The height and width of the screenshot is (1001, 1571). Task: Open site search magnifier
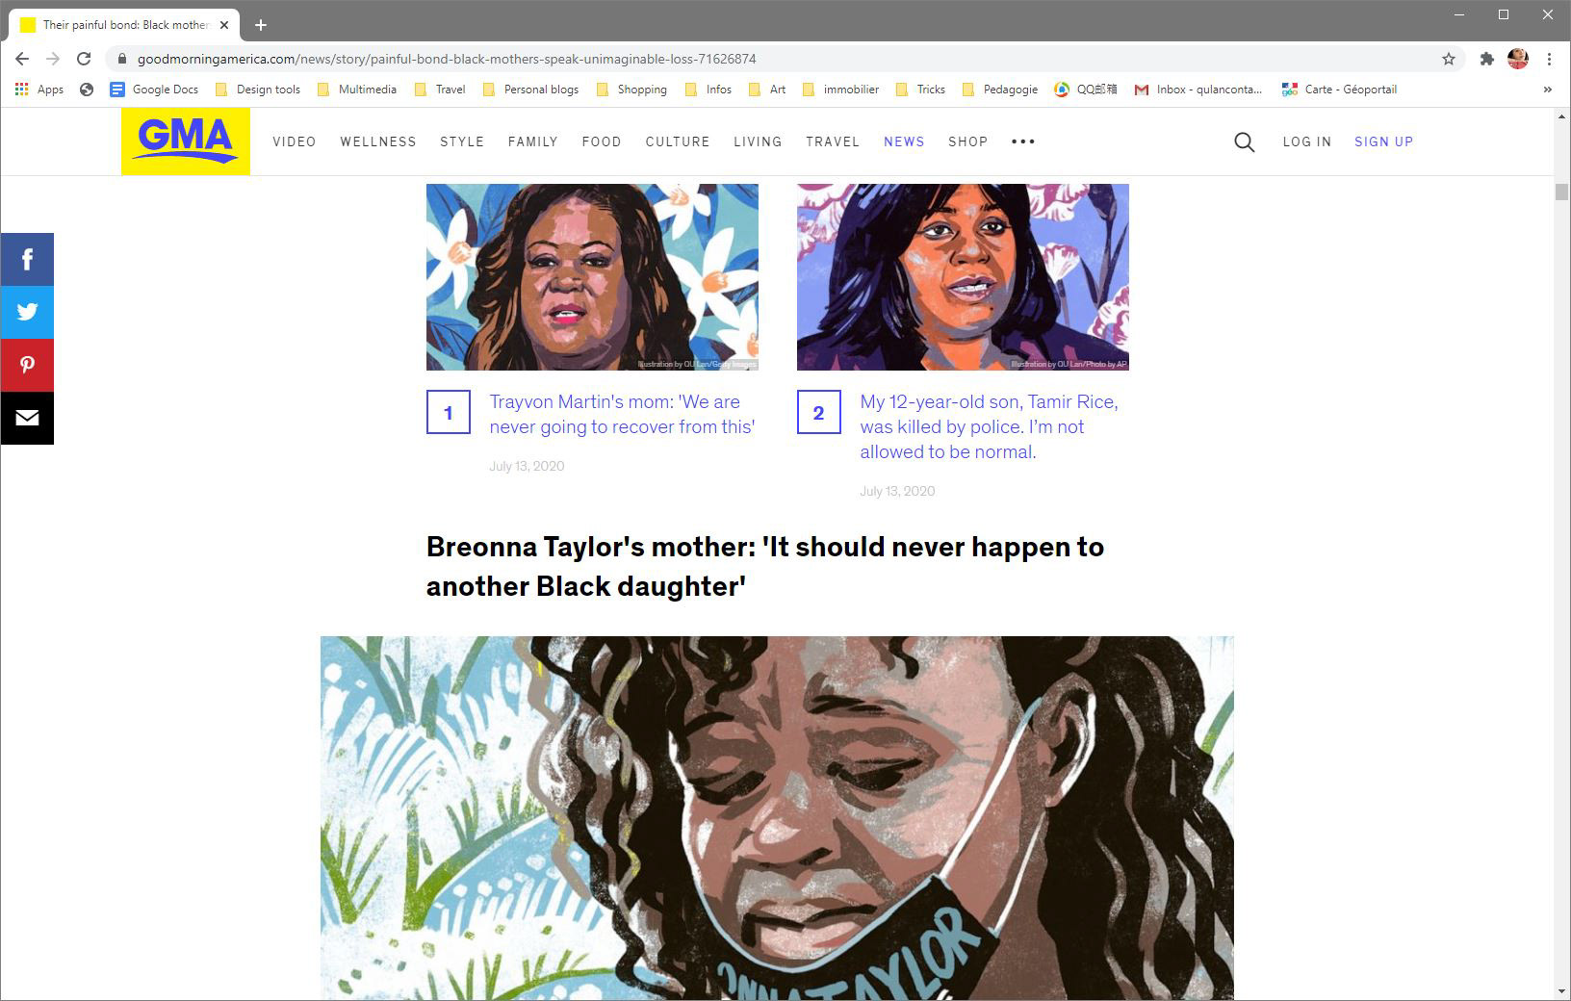(x=1244, y=142)
